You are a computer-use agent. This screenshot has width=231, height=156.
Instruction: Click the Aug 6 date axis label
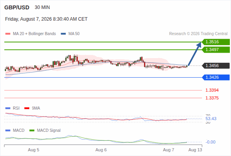[101, 150]
